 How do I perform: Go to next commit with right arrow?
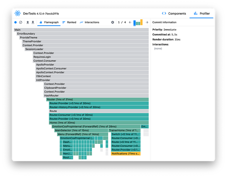point(147,22)
